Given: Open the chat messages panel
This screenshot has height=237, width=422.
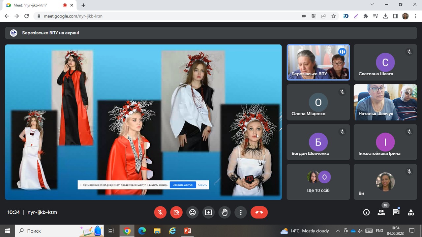Looking at the screenshot, I should click(x=396, y=212).
